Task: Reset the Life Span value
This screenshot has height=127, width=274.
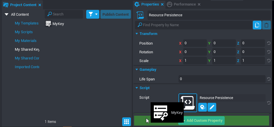Action: tap(269, 79)
